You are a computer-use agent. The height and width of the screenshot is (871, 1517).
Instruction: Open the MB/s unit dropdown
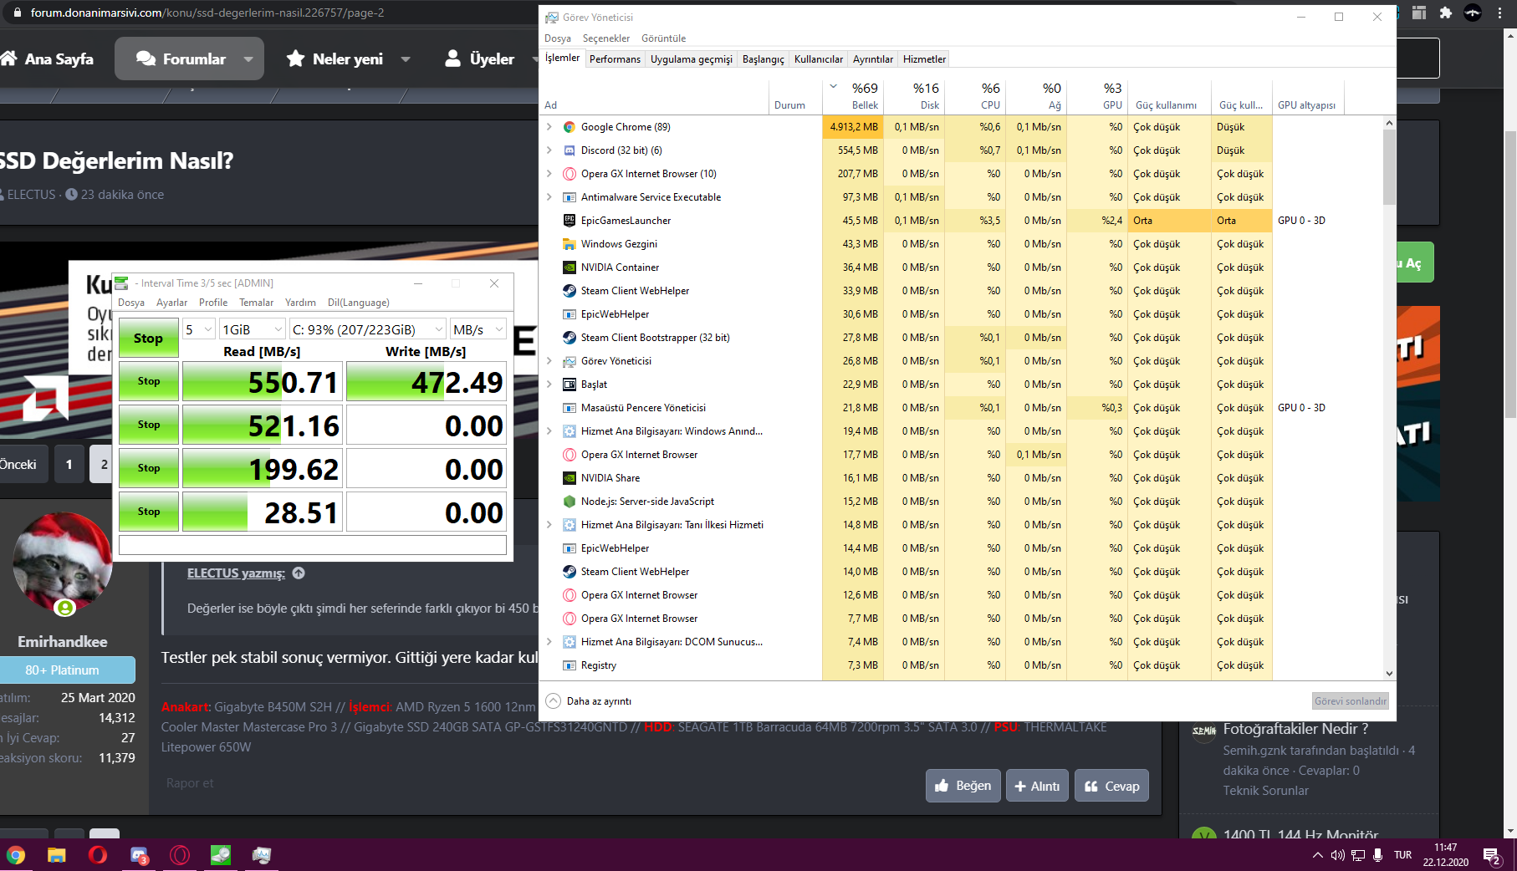pyautogui.click(x=478, y=329)
